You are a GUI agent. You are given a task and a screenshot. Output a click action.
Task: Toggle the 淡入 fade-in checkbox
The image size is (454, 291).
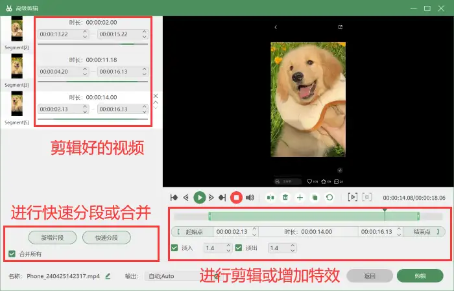[174, 248]
